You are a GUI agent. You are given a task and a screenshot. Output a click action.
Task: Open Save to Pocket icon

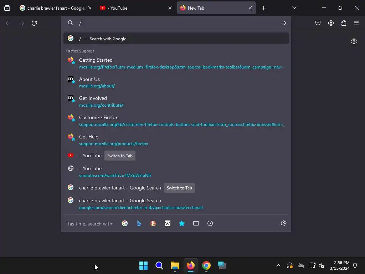pos(318,23)
